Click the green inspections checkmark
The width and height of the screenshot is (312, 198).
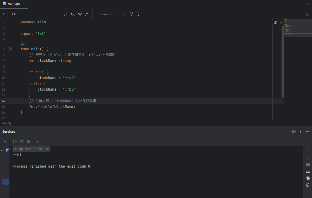click(281, 23)
